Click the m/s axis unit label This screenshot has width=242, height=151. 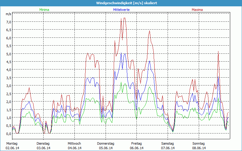coord(8,14)
